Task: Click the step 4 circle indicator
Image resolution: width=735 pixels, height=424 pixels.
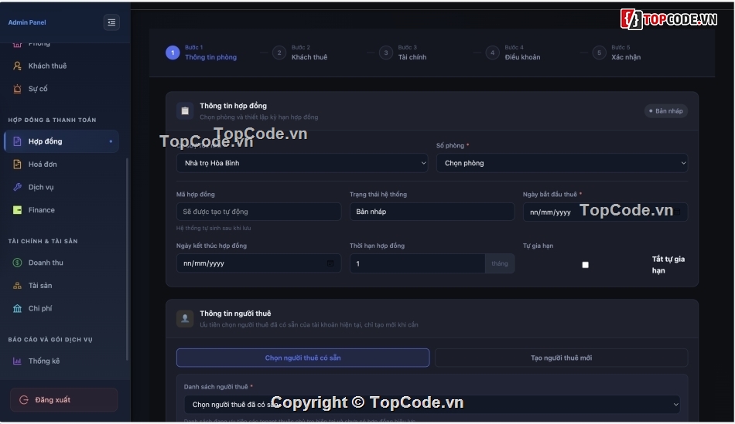Action: (x=492, y=53)
